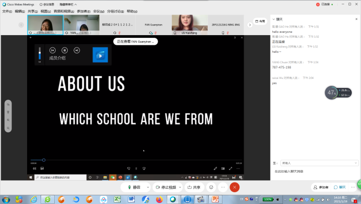Open the 文件 menu

pyautogui.click(x=7, y=11)
